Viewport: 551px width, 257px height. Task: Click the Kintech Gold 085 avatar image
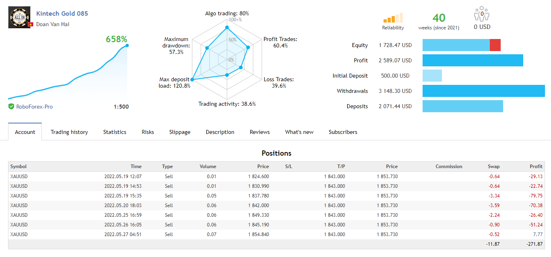(19, 18)
